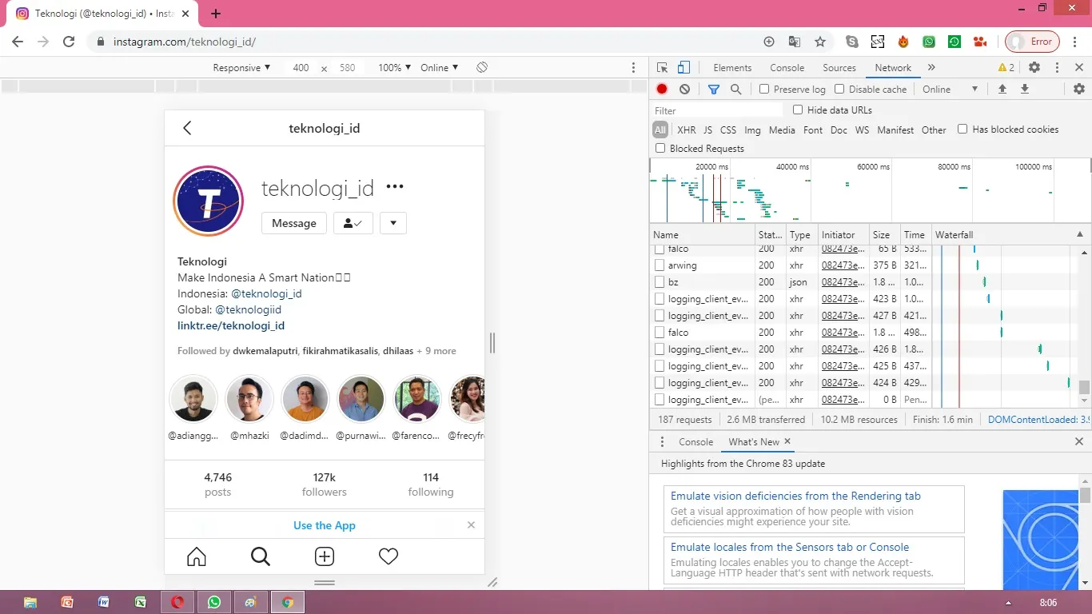Open the DevTools settings gear icon
1092x614 pixels.
tap(1034, 68)
